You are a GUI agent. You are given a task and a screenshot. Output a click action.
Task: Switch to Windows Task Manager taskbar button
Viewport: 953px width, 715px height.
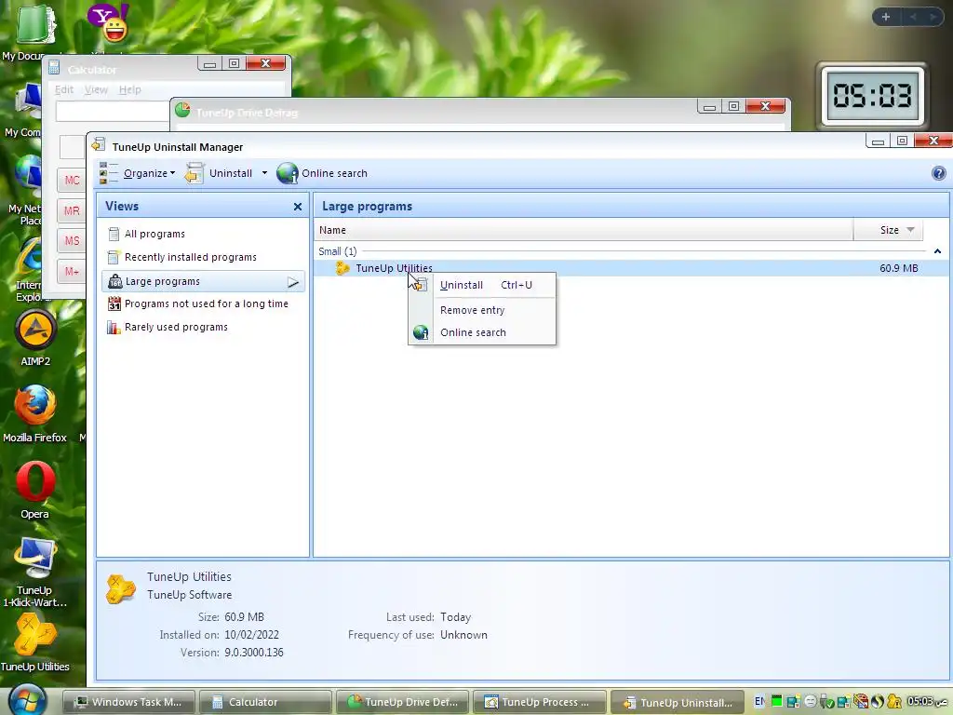pos(128,702)
